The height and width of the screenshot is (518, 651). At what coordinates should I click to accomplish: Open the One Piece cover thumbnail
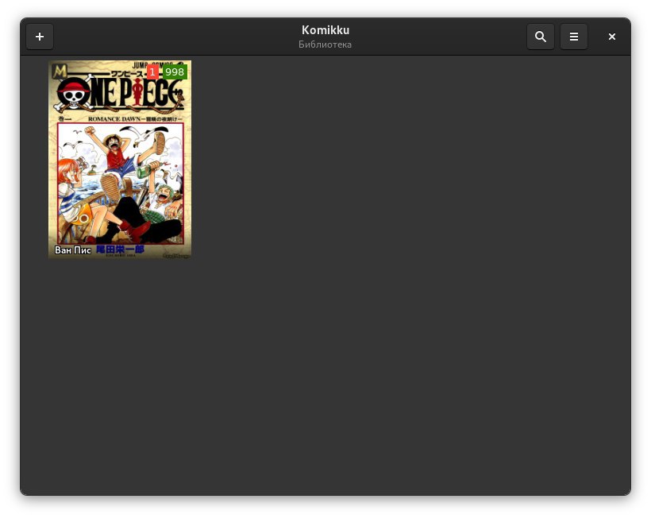[x=120, y=159]
